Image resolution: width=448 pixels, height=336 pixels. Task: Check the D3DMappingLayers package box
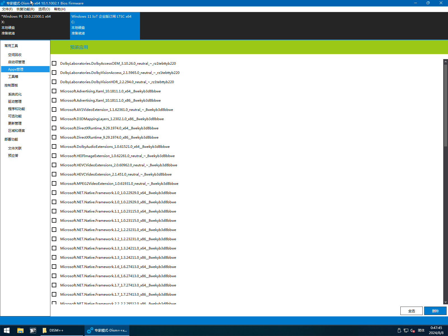pyautogui.click(x=54, y=119)
